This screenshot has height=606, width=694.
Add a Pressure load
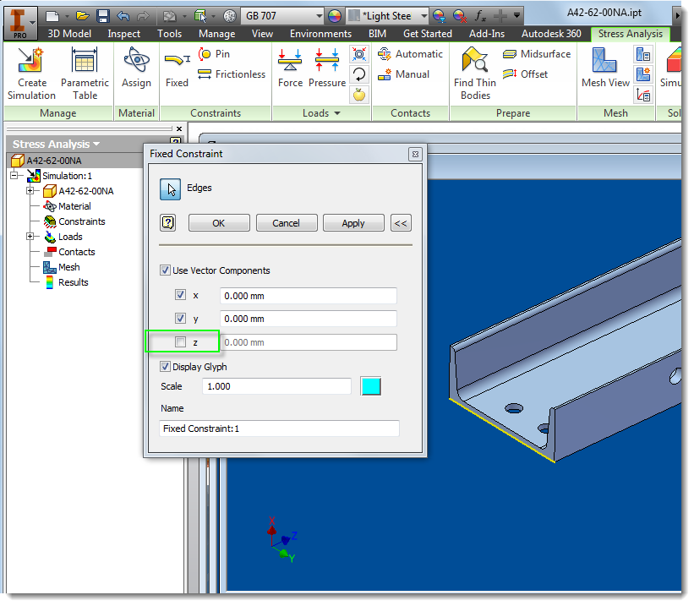(x=327, y=72)
